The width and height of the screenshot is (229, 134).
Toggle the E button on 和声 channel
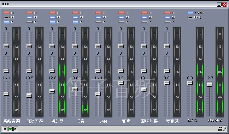tap(121, 22)
